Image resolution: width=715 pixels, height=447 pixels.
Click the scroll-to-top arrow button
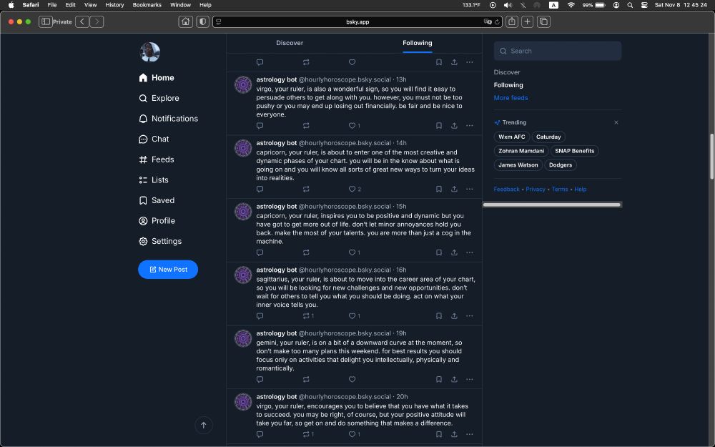pos(204,425)
